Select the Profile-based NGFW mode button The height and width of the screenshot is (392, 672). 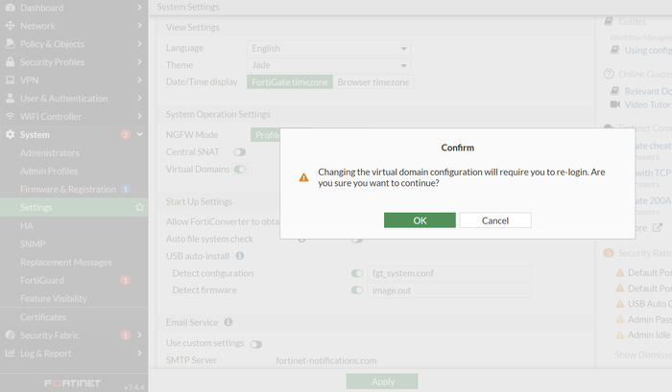click(x=266, y=135)
